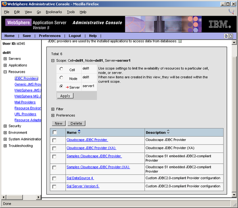
Task: Click the content pane scroll-down arrow
Action: pyautogui.click(x=234, y=195)
